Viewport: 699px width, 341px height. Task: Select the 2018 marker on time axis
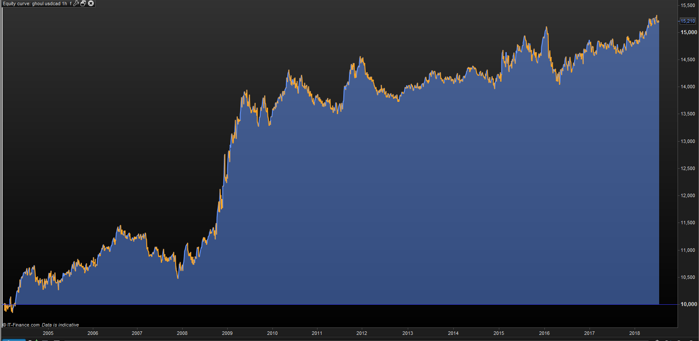[x=635, y=333]
